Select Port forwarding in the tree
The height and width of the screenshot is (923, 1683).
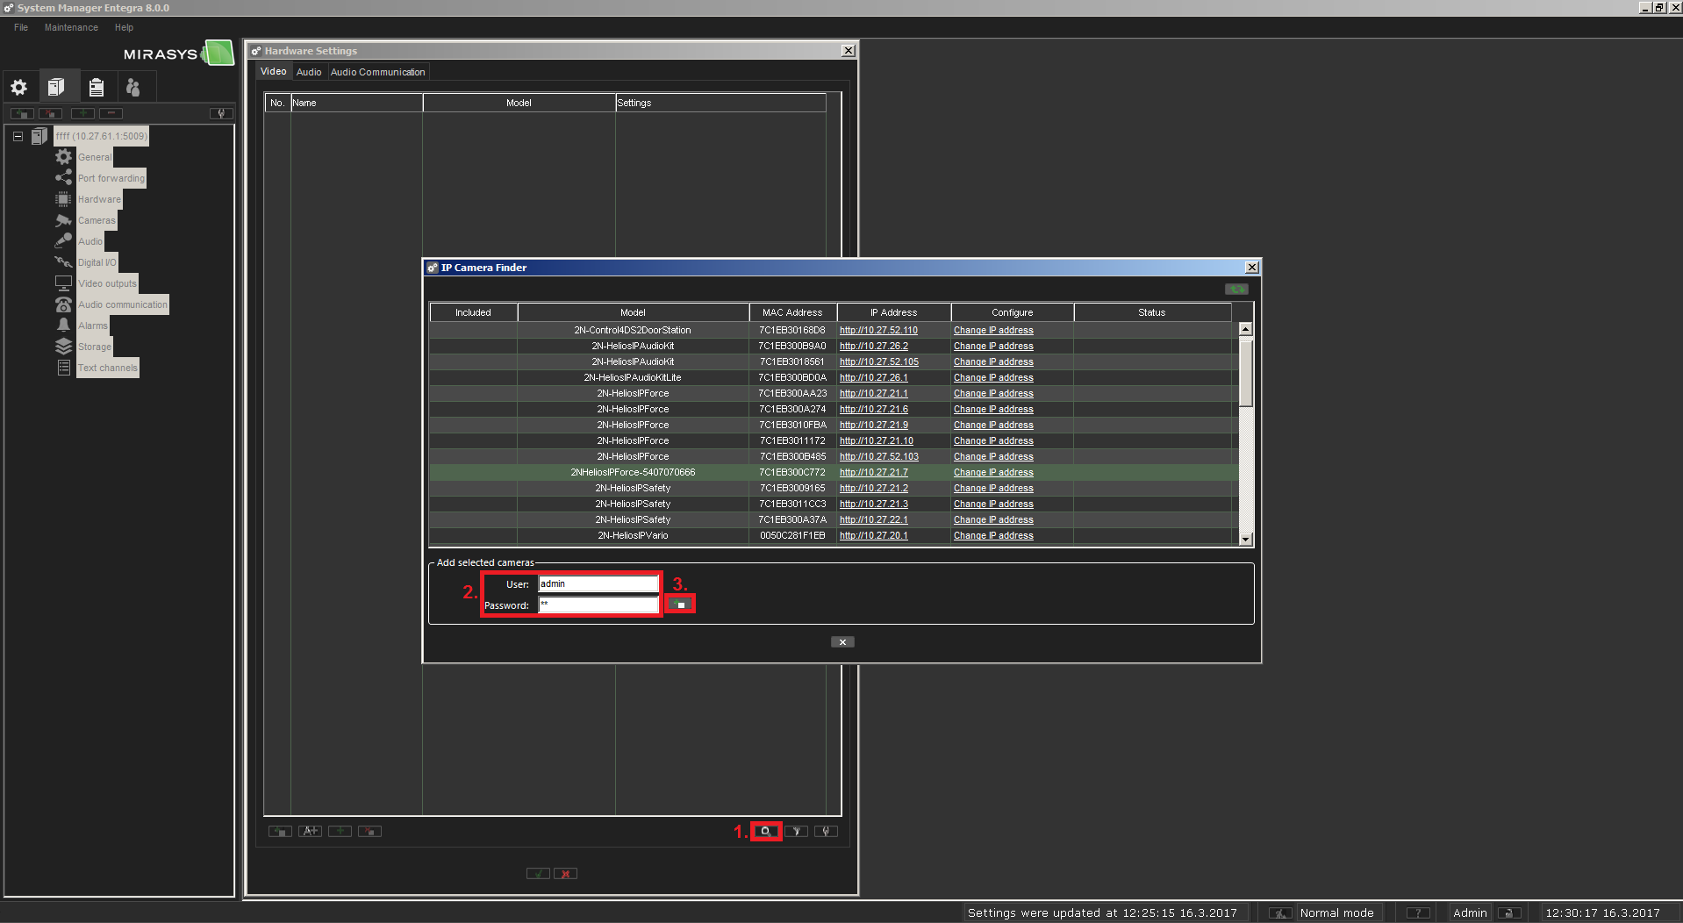coord(111,178)
